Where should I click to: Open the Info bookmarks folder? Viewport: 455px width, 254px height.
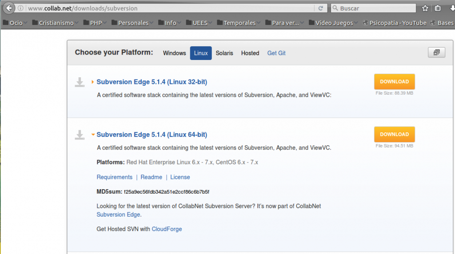(170, 23)
